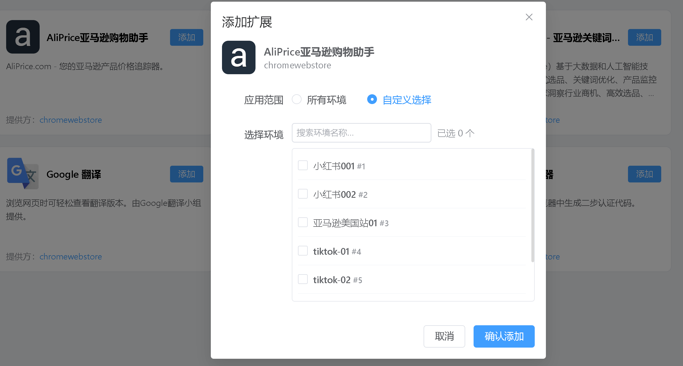This screenshot has width=683, height=366.
Task: Click the chromewebstore subtitle in the dialog
Action: pos(297,65)
